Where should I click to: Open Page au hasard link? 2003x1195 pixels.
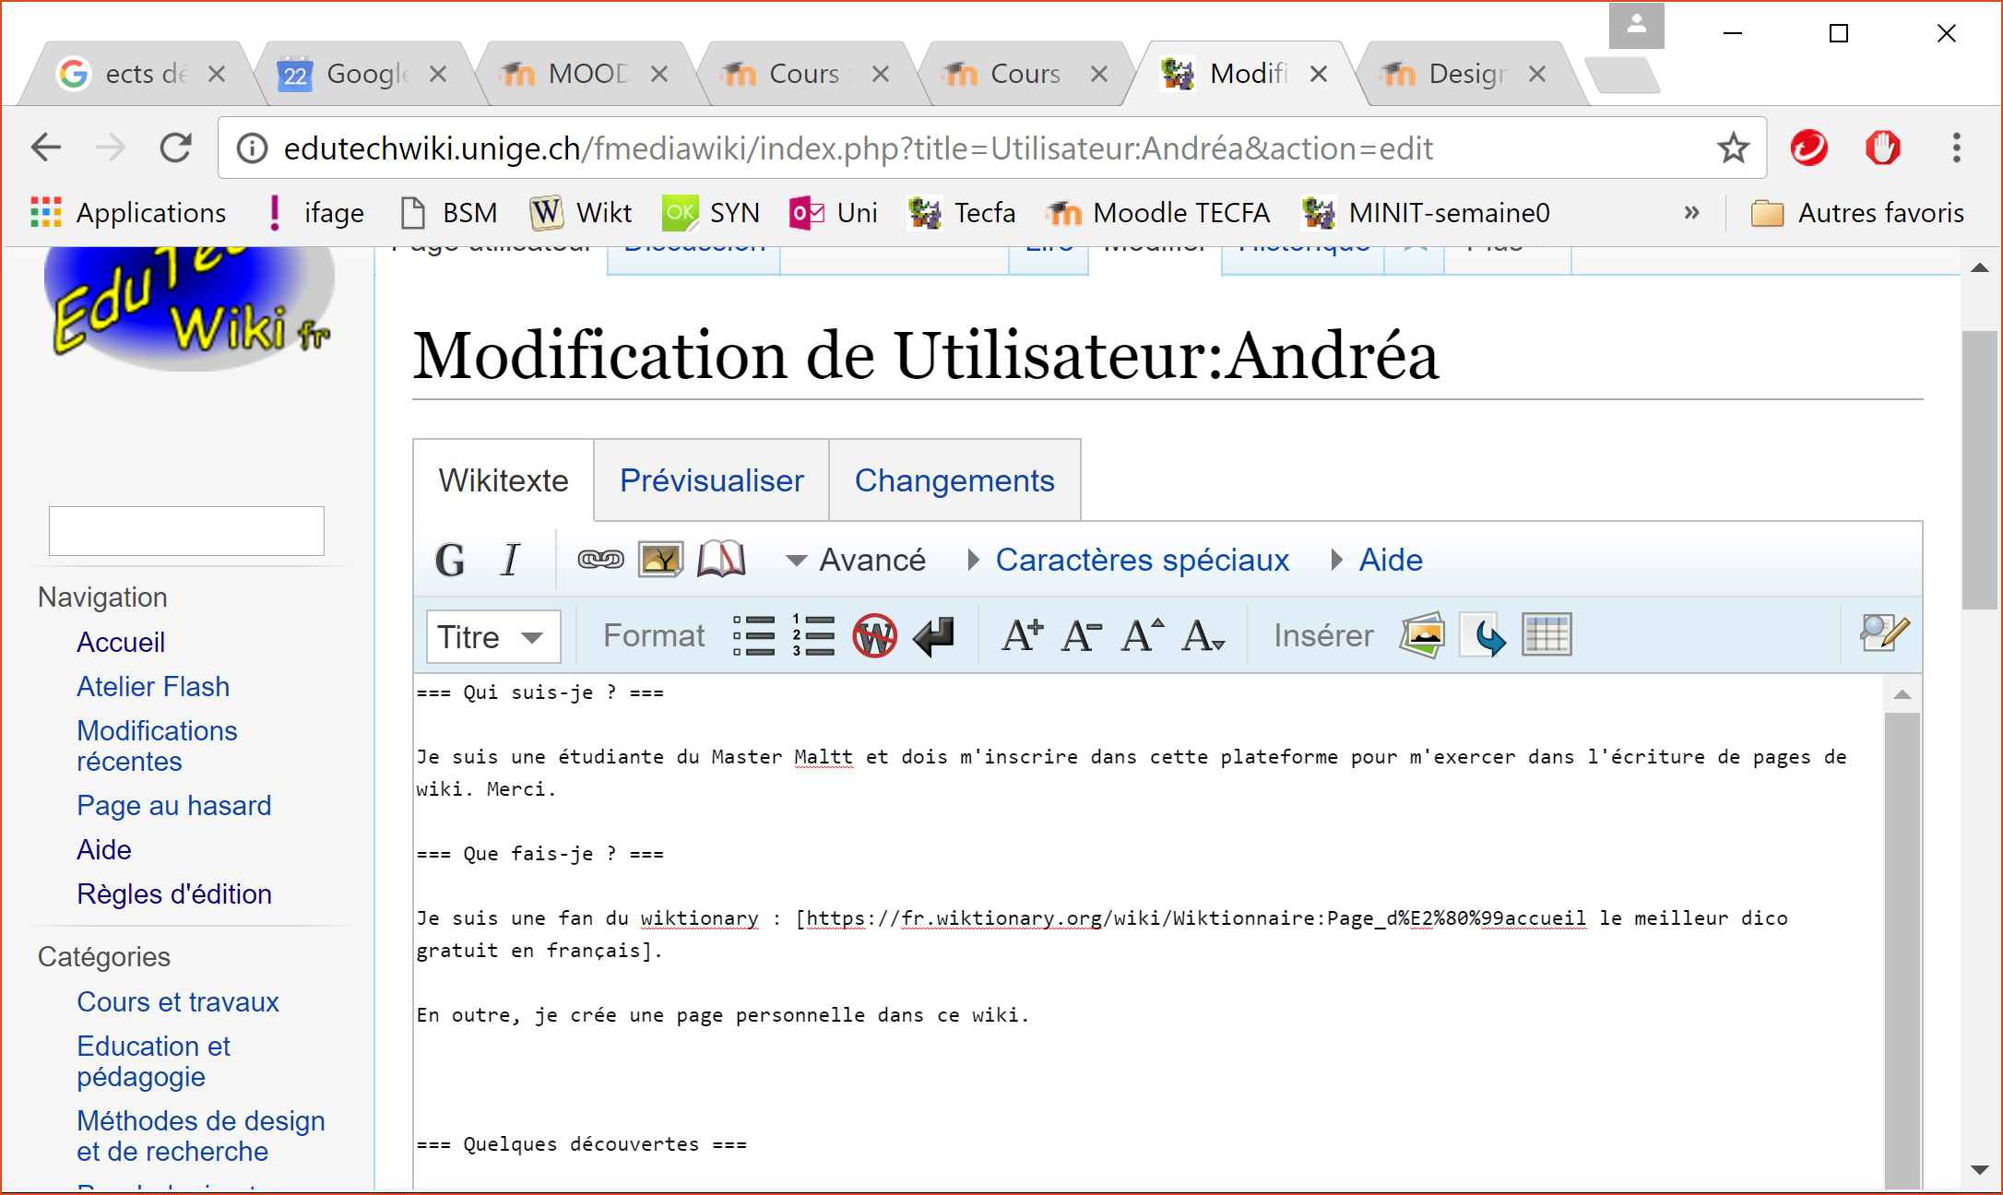174,805
